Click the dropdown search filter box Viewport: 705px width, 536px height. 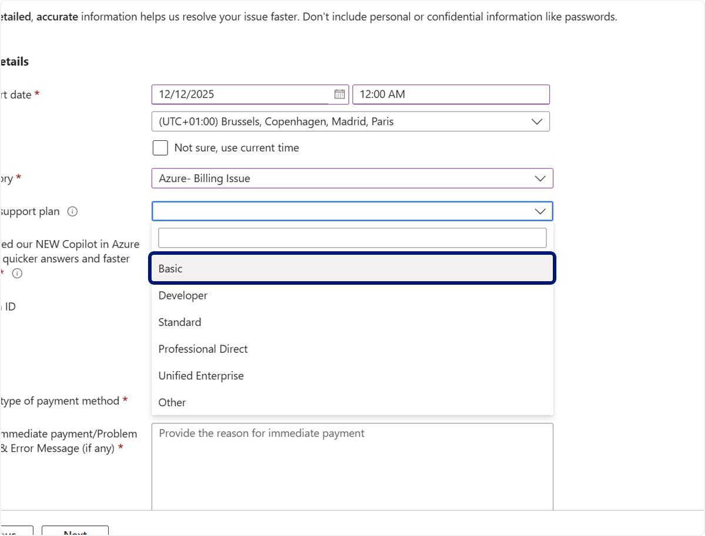pyautogui.click(x=352, y=238)
